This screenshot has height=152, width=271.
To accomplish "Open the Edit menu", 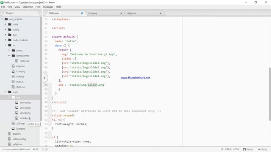I will [10, 7].
